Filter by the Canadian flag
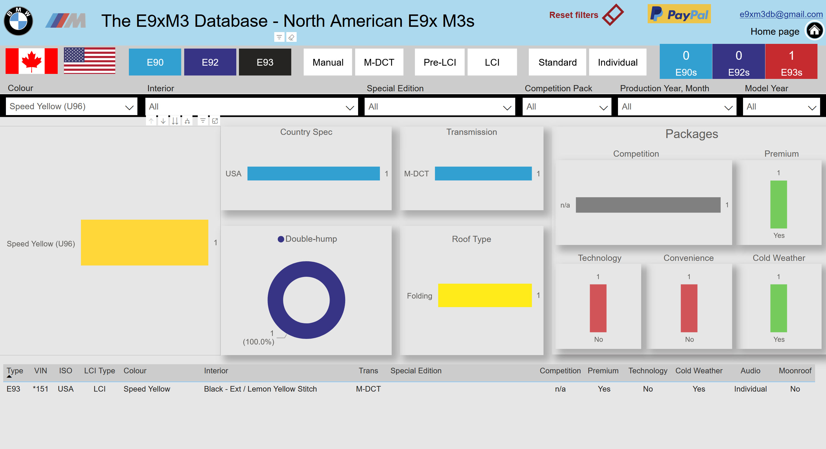 [31, 61]
